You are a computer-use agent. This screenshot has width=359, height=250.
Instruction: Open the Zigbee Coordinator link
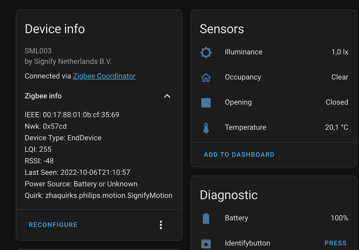[x=104, y=76]
